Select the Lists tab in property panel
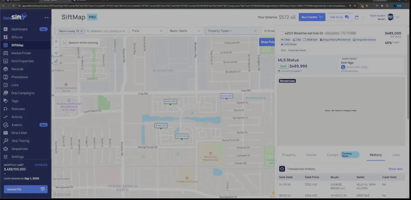The height and width of the screenshot is (200, 411). click(396, 155)
